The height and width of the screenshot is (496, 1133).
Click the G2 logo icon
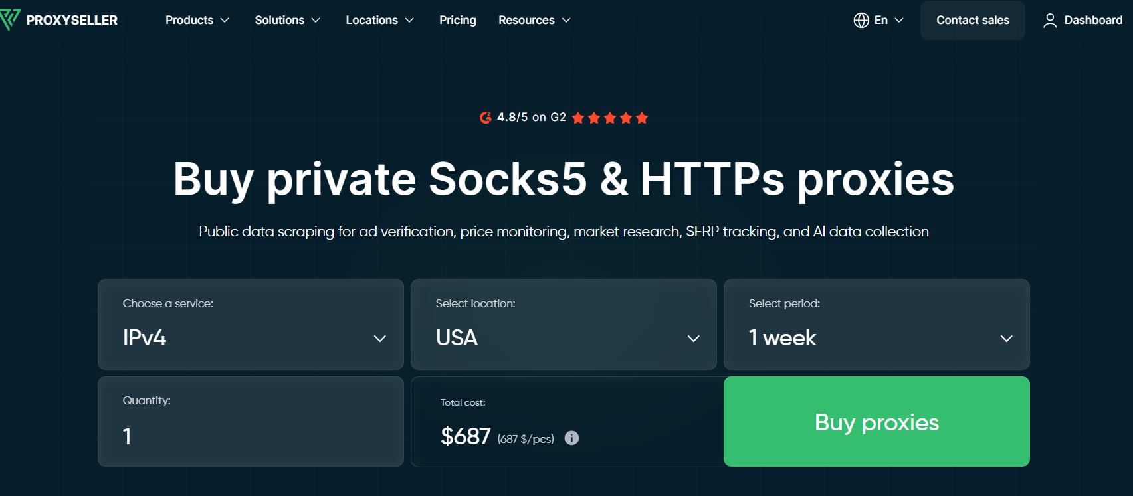(x=486, y=118)
